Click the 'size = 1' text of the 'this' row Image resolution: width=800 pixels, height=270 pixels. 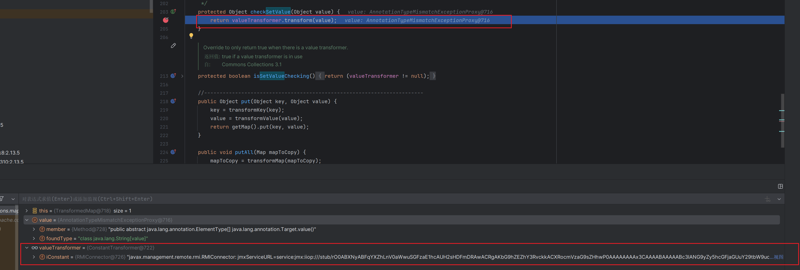(x=122, y=210)
